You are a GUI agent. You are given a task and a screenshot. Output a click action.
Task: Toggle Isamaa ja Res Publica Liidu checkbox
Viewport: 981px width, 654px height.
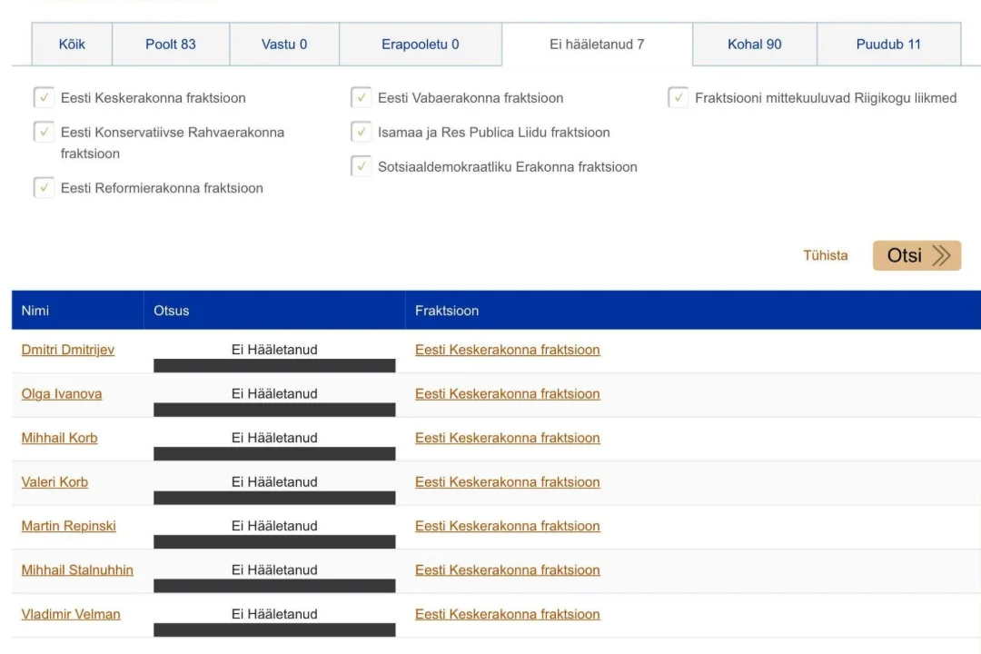click(362, 133)
